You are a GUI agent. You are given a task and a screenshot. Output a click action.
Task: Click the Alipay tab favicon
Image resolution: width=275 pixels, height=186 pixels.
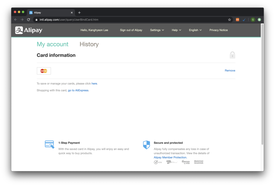point(31,13)
